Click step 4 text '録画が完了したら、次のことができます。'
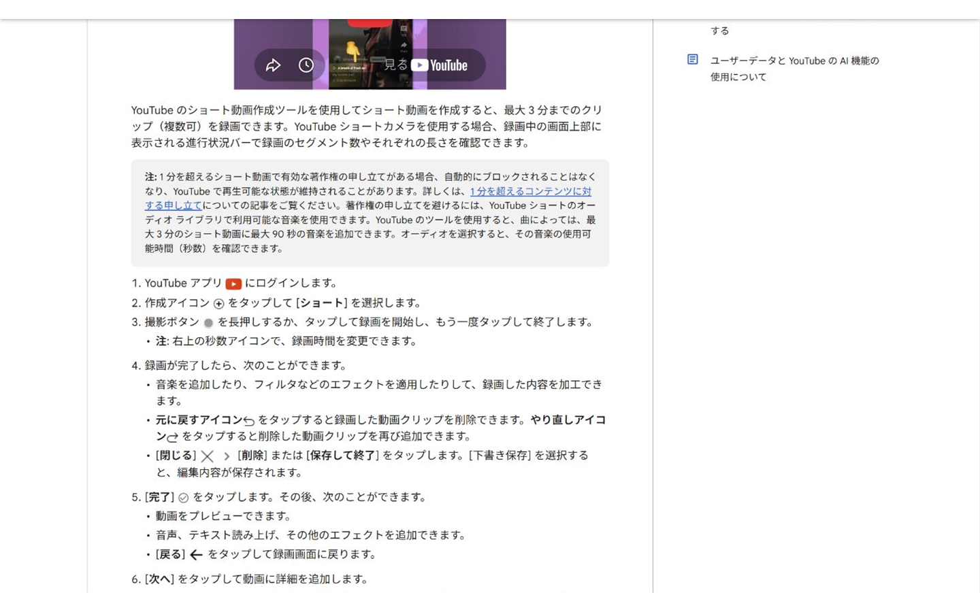The width and height of the screenshot is (980, 612). click(x=248, y=366)
